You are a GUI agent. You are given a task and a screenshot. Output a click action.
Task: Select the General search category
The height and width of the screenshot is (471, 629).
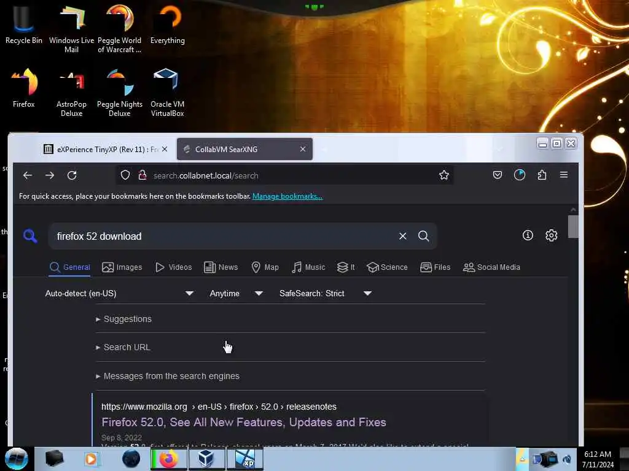[x=70, y=267]
